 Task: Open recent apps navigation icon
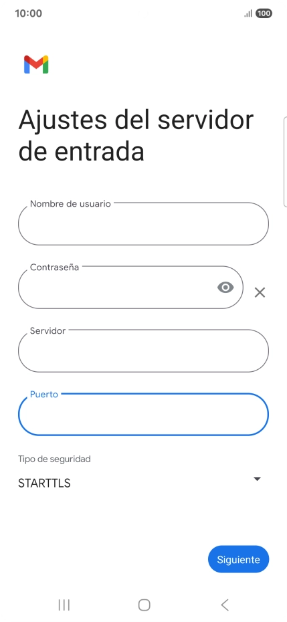[x=64, y=605]
